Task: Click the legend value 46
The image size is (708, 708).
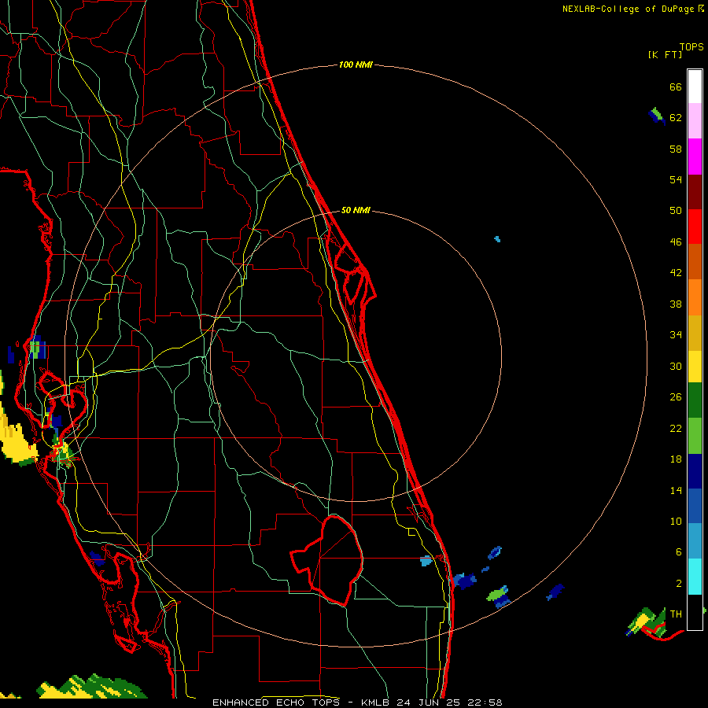Action: (676, 242)
